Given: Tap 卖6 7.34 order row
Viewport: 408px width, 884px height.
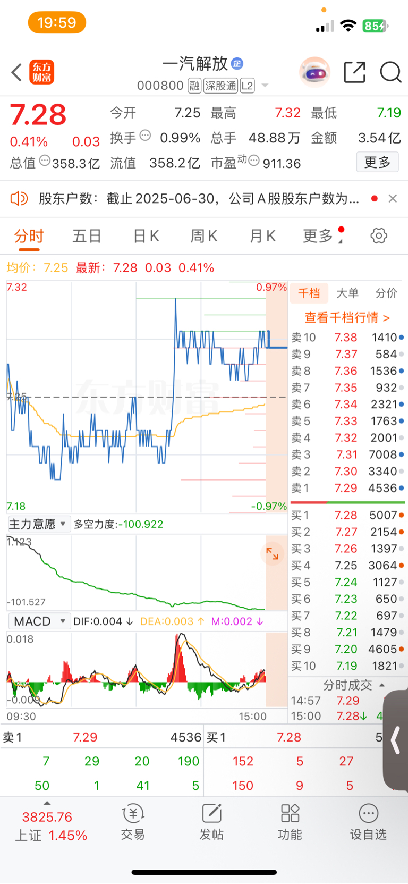Looking at the screenshot, I should (347, 405).
